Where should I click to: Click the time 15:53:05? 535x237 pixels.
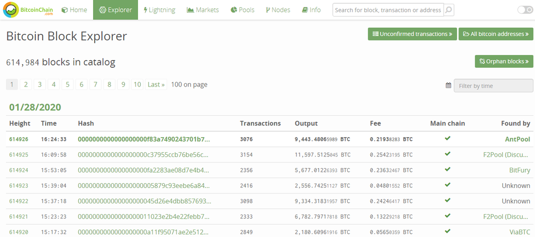(53, 170)
